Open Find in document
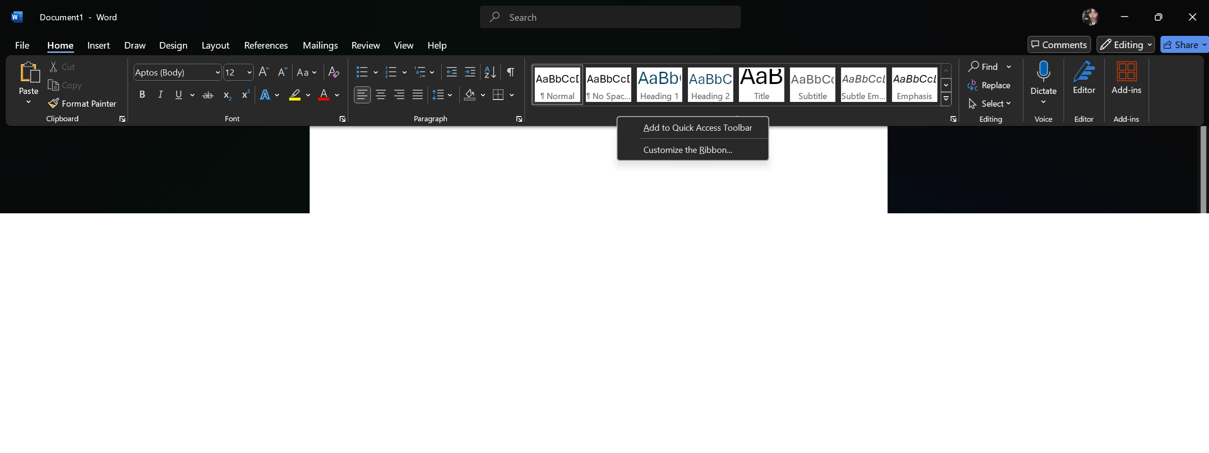 pos(986,67)
